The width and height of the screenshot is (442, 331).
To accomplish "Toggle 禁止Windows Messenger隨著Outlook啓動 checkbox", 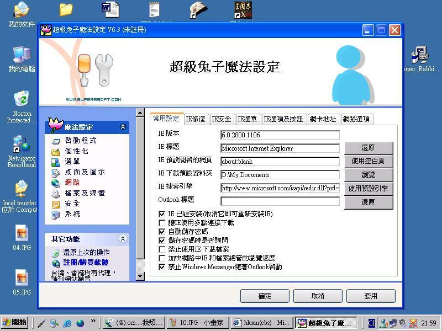I will [162, 267].
